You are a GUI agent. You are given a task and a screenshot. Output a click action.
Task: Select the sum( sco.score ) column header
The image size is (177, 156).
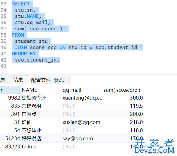123,90
